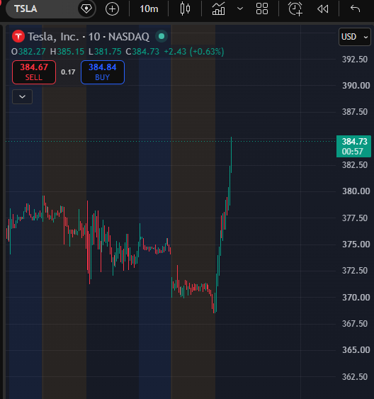Viewport: 374px width, 399px height.
Task: Click the 380.00 price scale label
Action: tap(356, 191)
